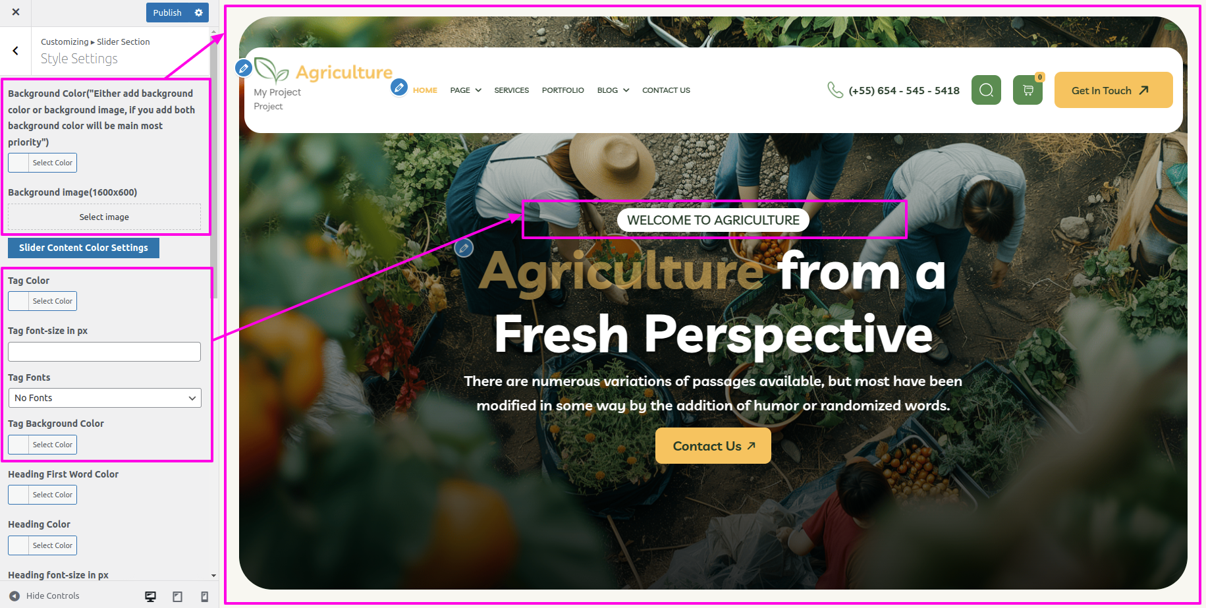The height and width of the screenshot is (608, 1206).
Task: Click the edit pencil icon beside the logo
Action: coord(244,67)
